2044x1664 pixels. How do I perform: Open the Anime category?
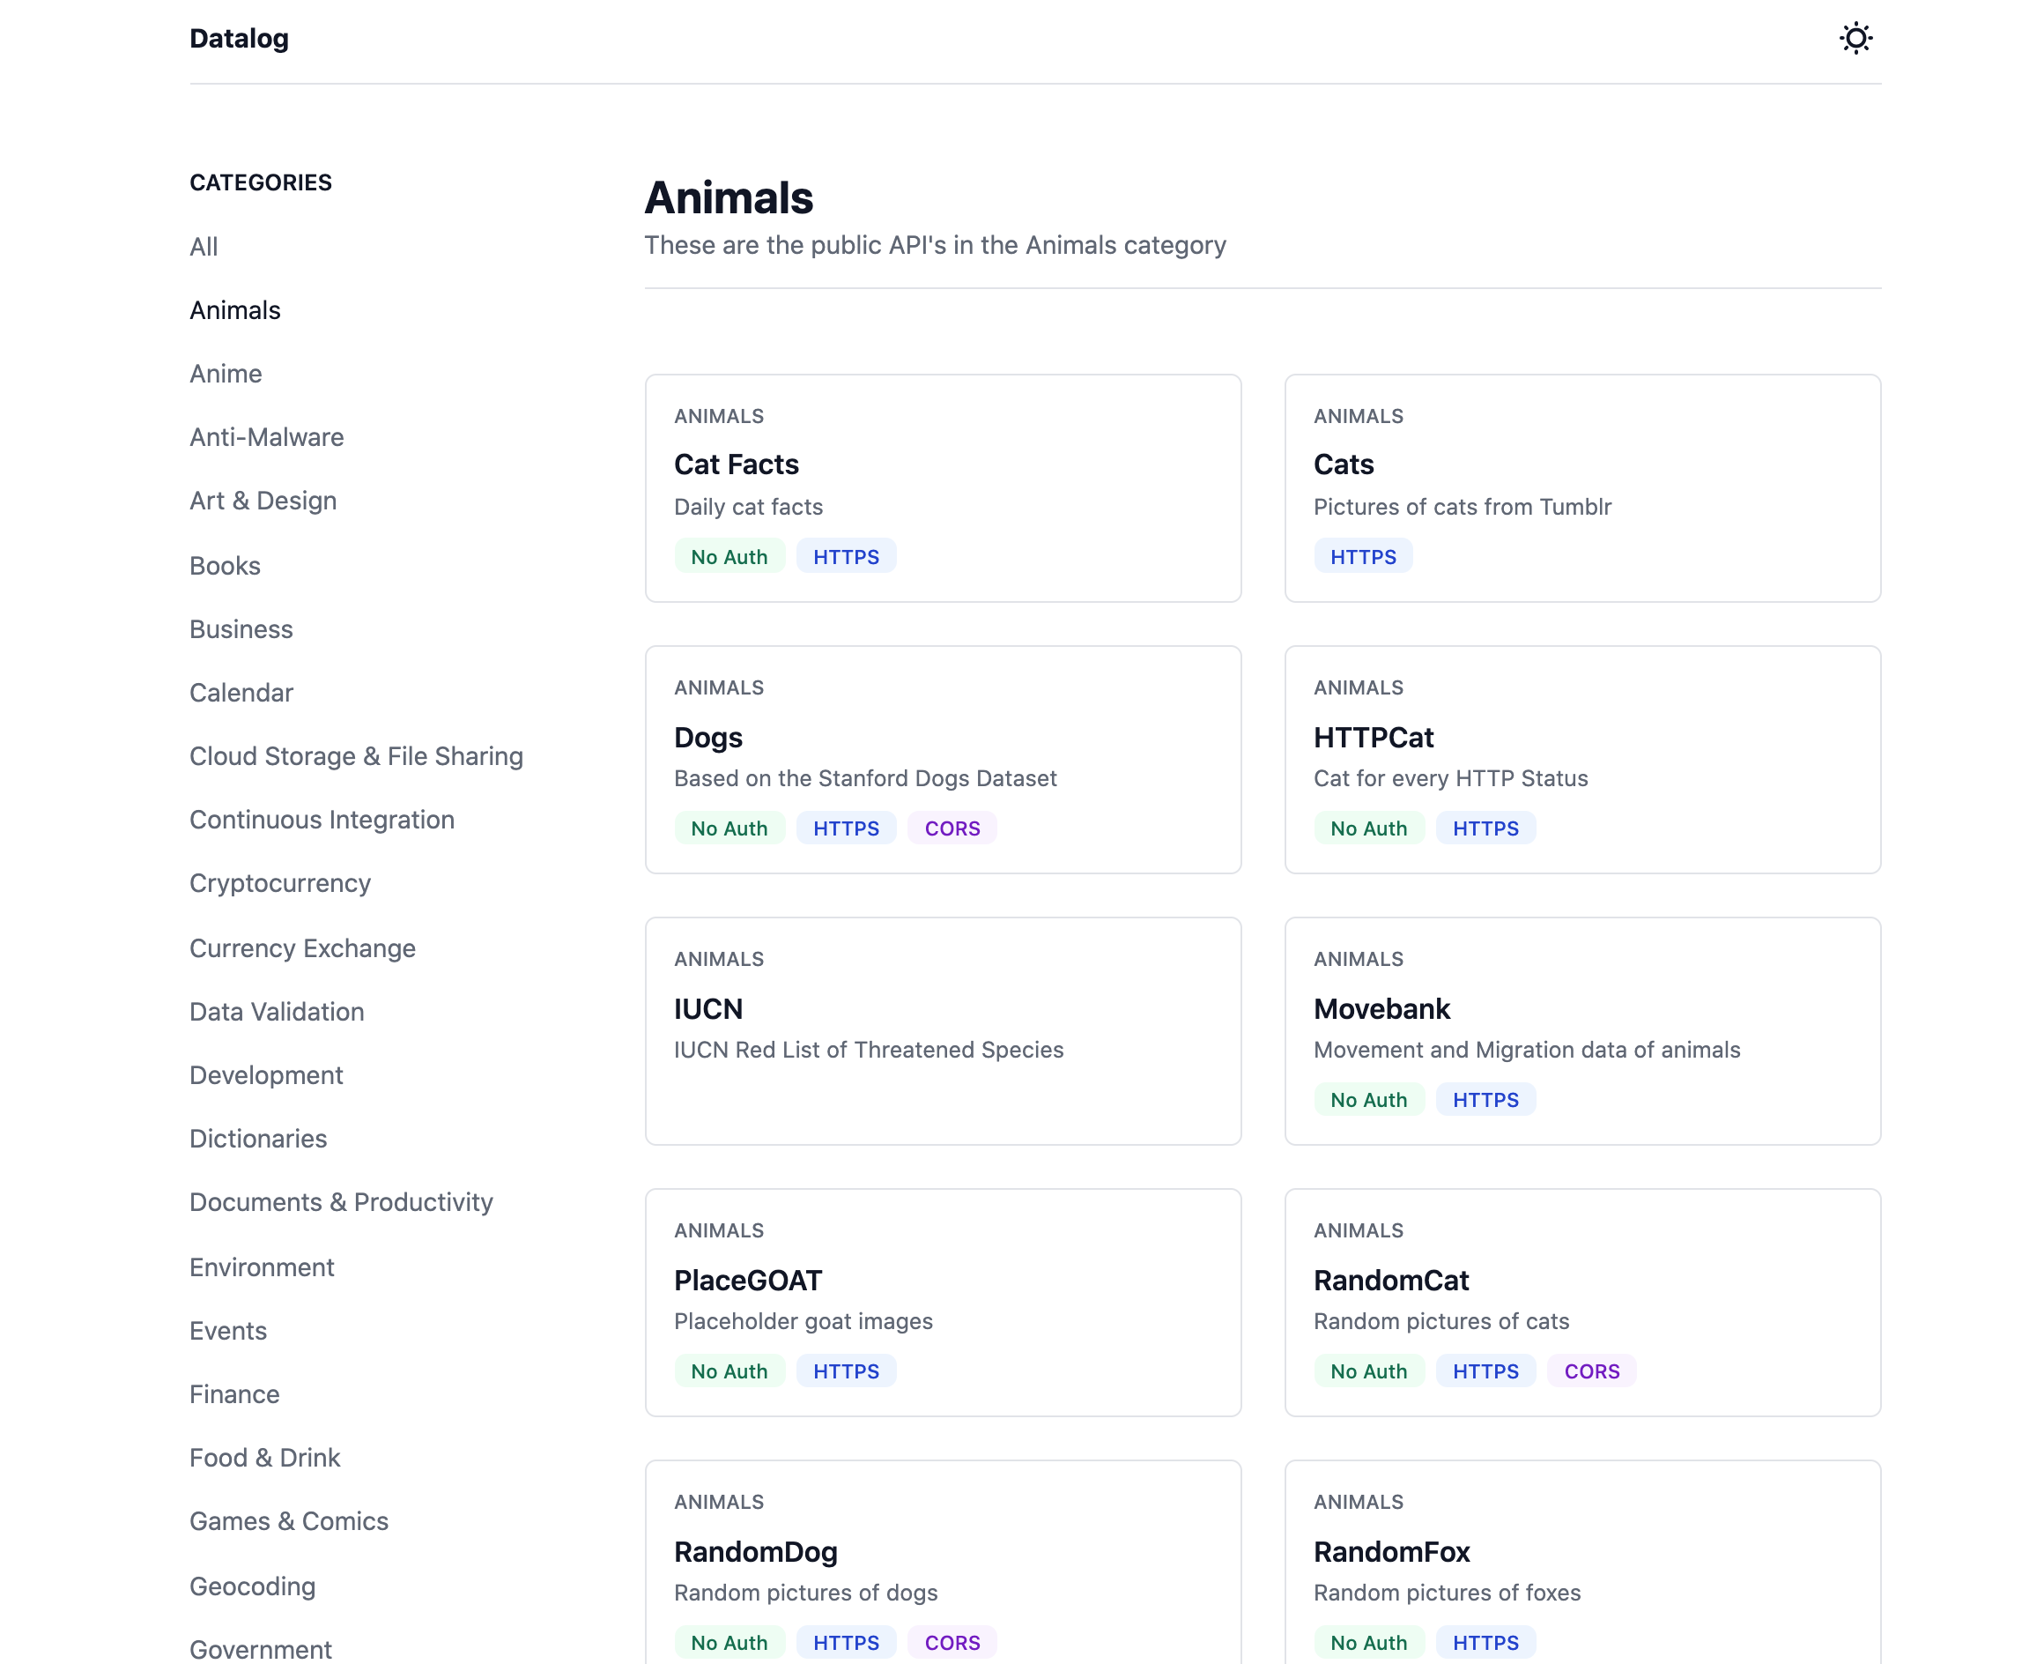pyautogui.click(x=226, y=373)
